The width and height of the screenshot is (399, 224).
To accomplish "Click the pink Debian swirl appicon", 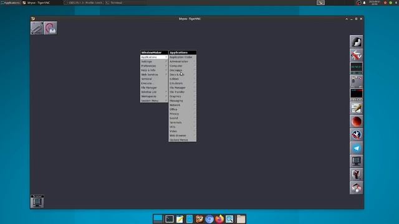I will pyautogui.click(x=50, y=28).
